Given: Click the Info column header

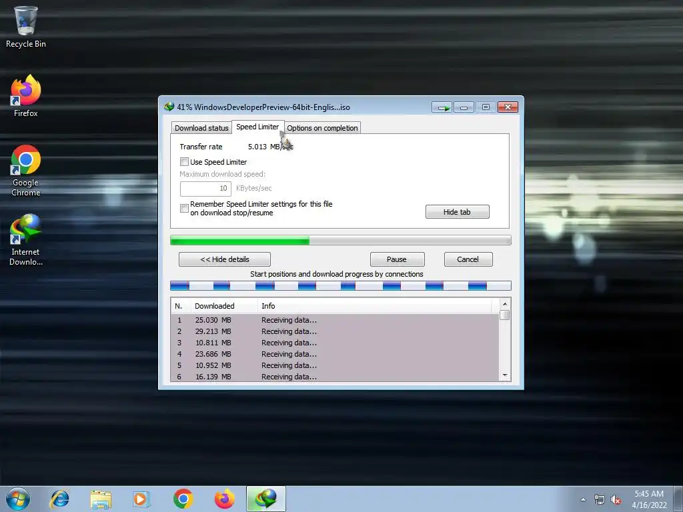Looking at the screenshot, I should [375, 306].
